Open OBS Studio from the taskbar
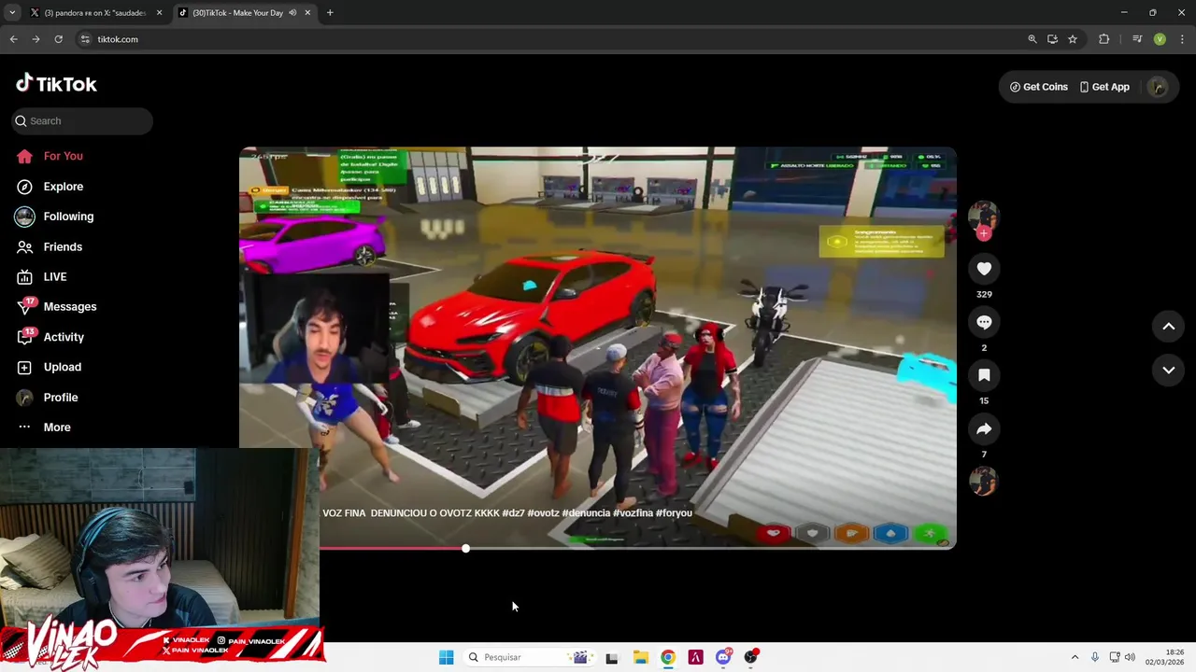 pyautogui.click(x=750, y=657)
